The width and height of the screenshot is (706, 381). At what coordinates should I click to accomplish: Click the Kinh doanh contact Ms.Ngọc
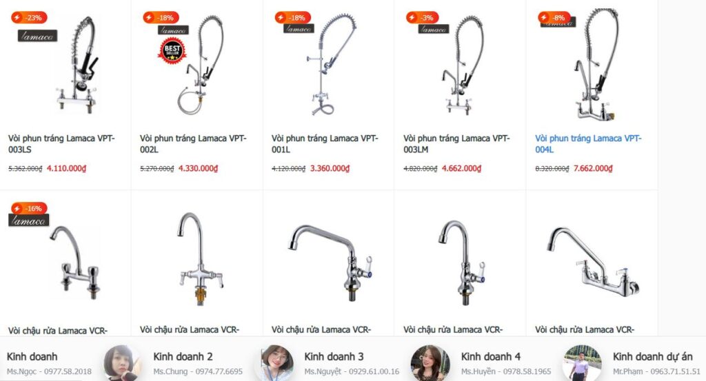pos(49,363)
